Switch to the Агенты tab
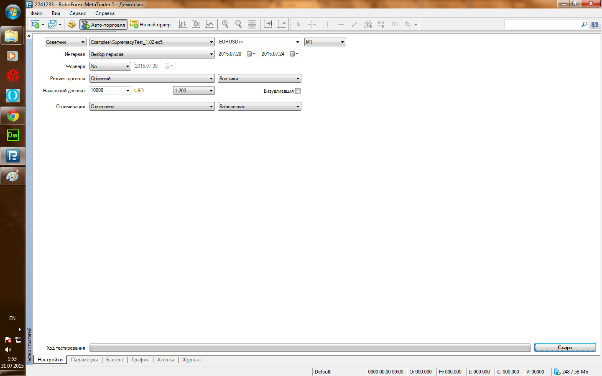The height and width of the screenshot is (376, 602). pos(166,360)
